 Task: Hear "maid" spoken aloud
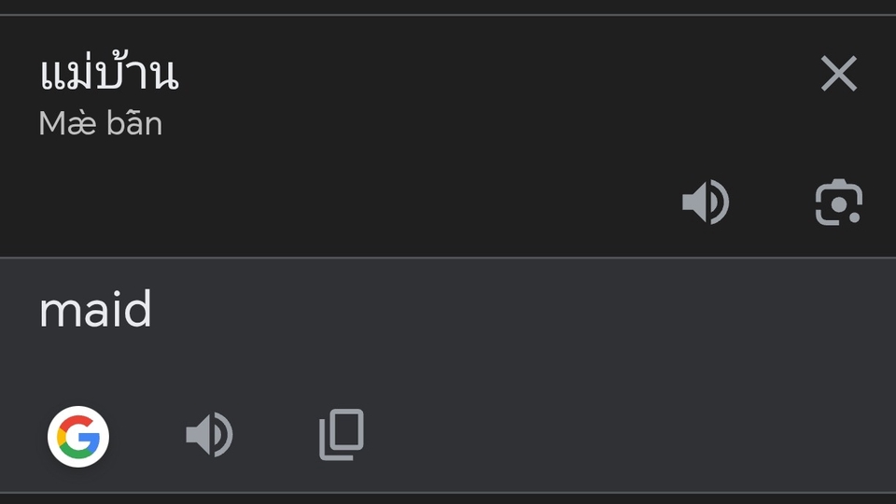210,436
